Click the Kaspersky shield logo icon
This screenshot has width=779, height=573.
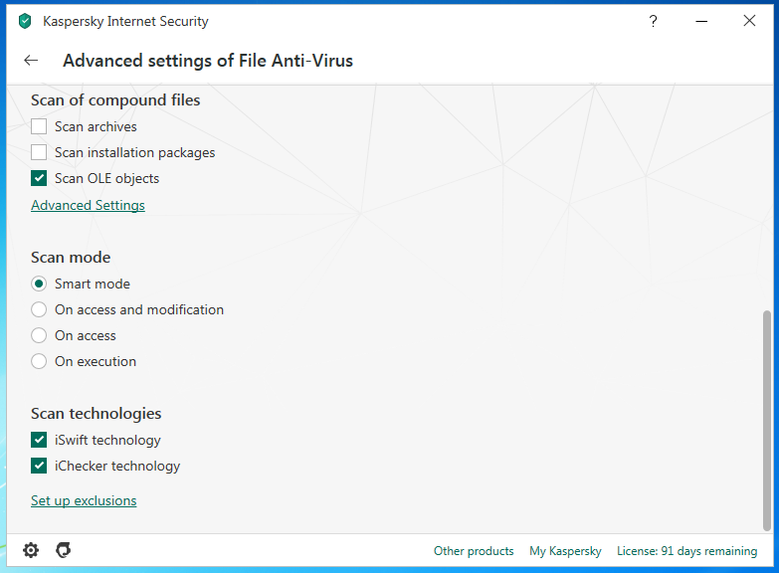(x=25, y=21)
